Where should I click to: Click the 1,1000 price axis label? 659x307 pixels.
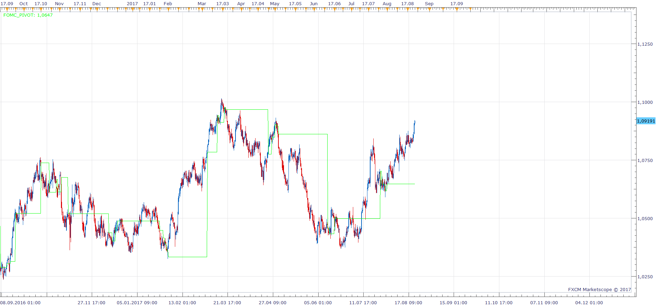(x=645, y=102)
